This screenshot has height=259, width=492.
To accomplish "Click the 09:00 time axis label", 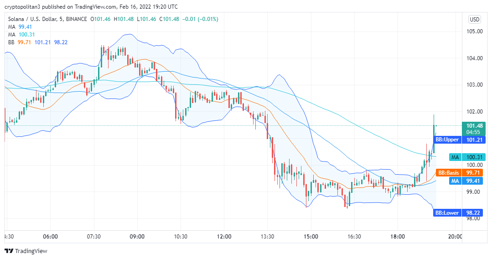I will coord(137,236).
